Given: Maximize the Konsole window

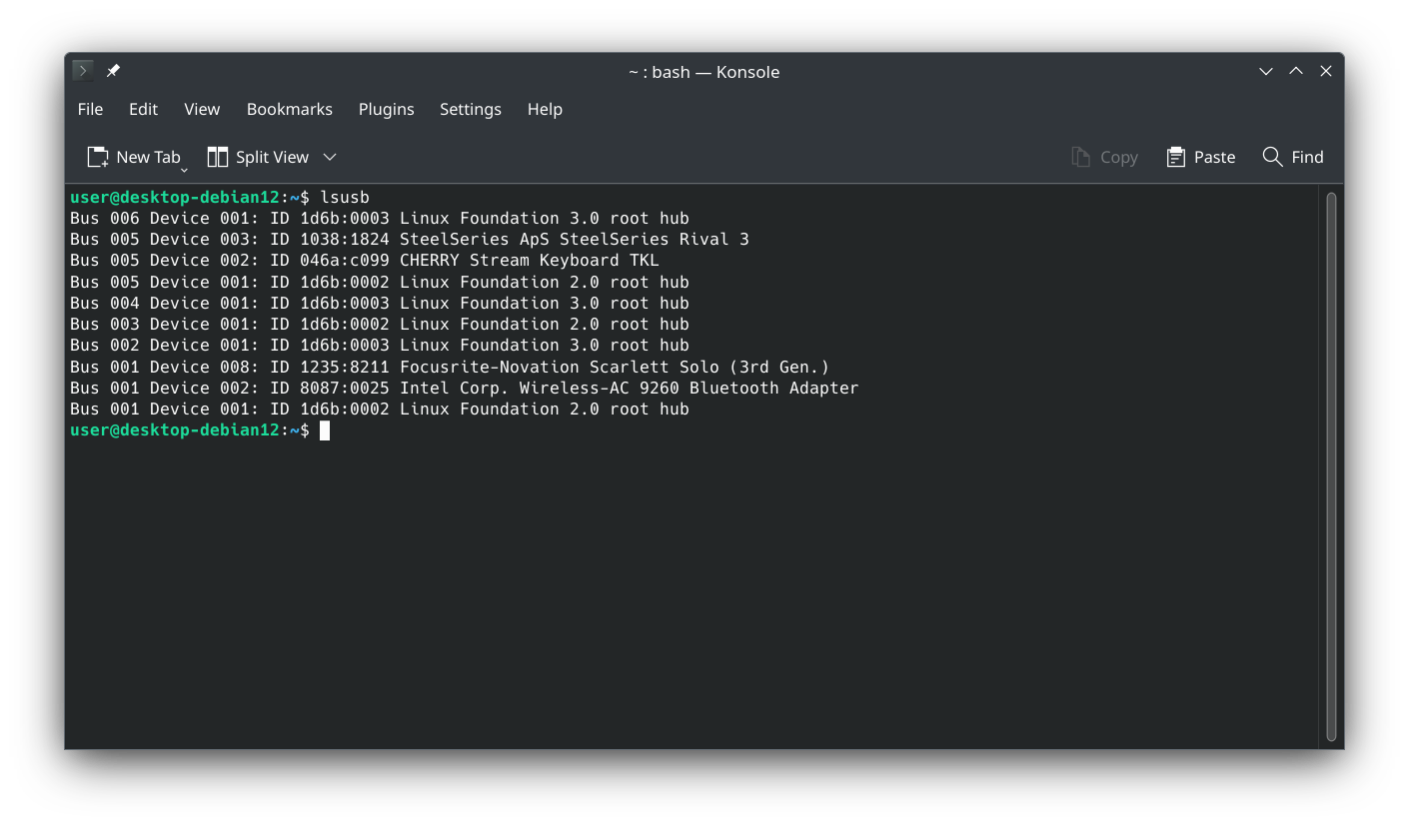Looking at the screenshot, I should pos(1296,71).
